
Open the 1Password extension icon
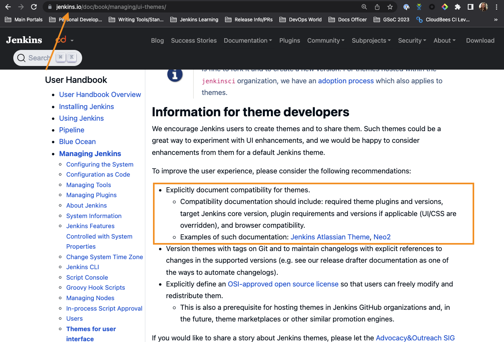(407, 7)
